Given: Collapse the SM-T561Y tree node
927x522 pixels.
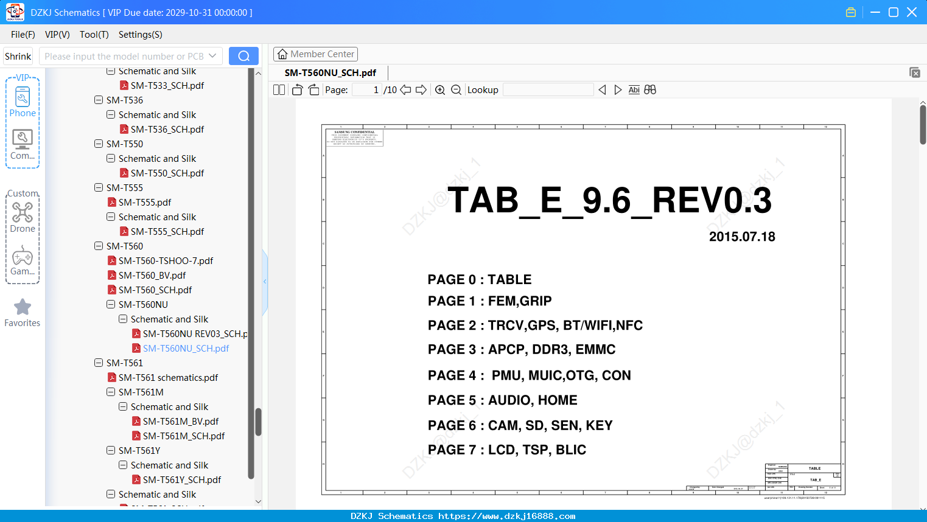Looking at the screenshot, I should click(x=111, y=450).
